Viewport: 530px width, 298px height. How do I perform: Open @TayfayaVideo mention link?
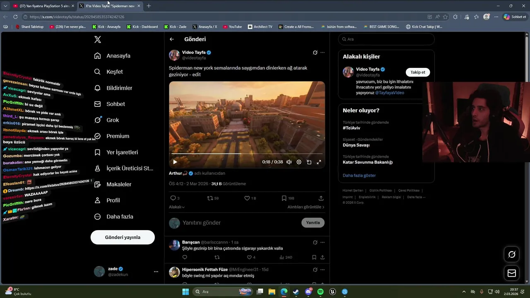[390, 93]
